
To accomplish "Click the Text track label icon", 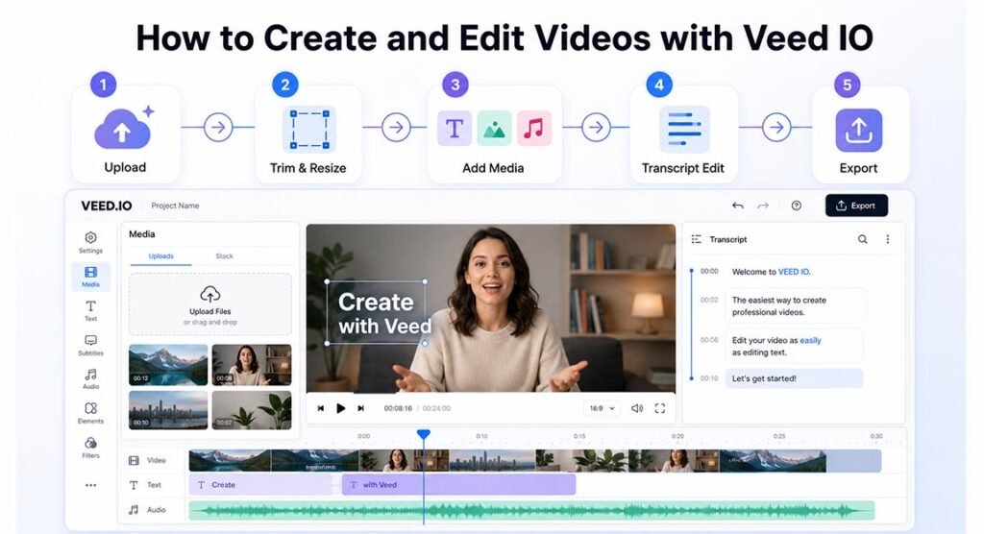I will coord(134,485).
